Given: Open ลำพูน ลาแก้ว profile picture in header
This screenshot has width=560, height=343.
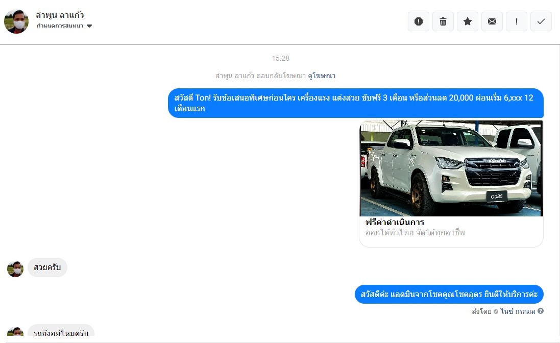Looking at the screenshot, I should point(16,21).
